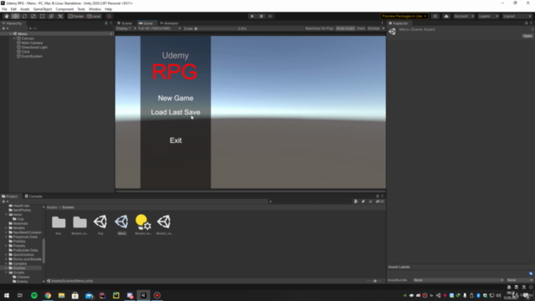Open Preview Packages in Use dropdown

pyautogui.click(x=404, y=16)
